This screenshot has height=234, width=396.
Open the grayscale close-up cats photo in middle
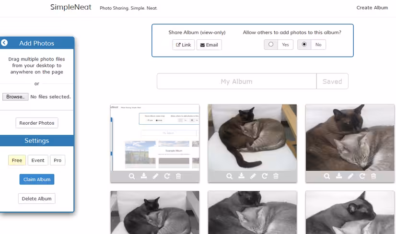coord(252,212)
